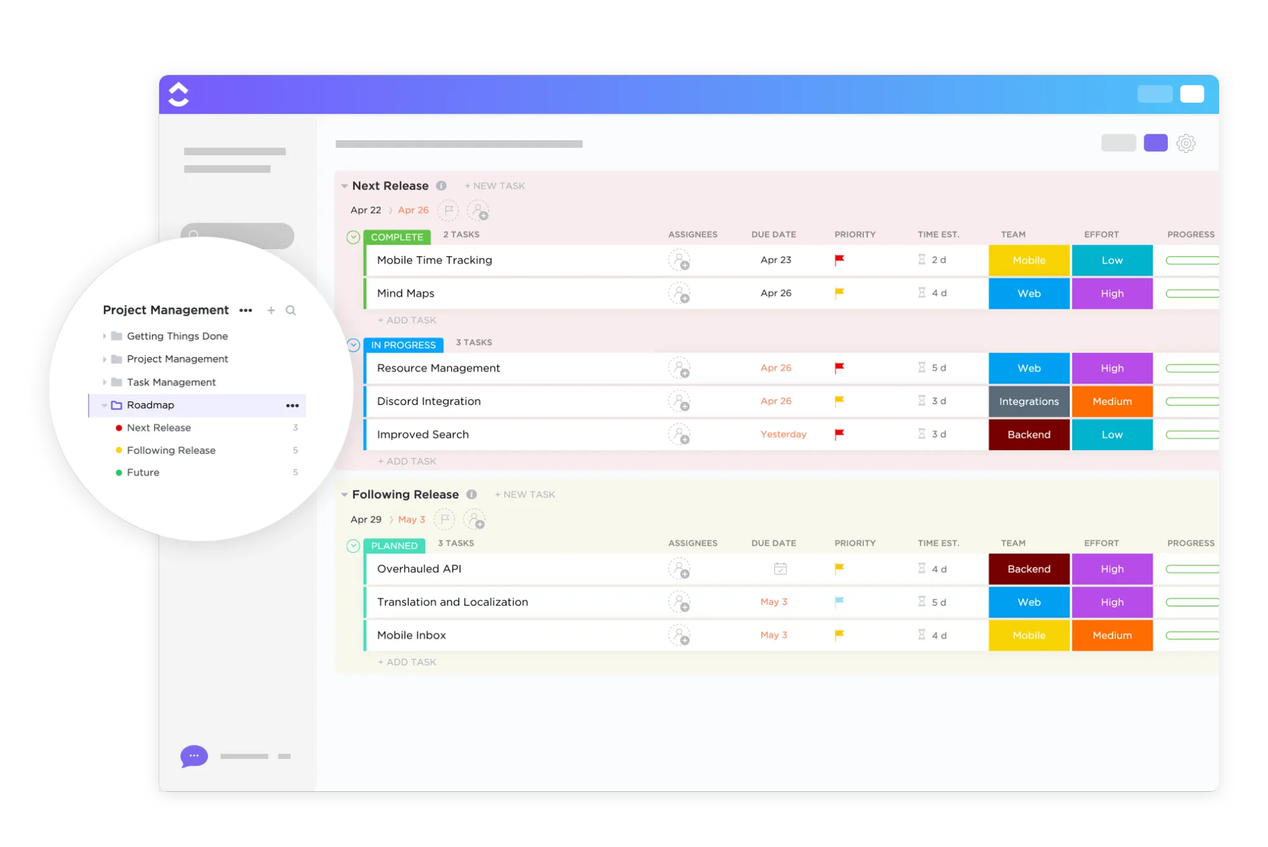Click the plus icon beside Project Management

tap(271, 310)
